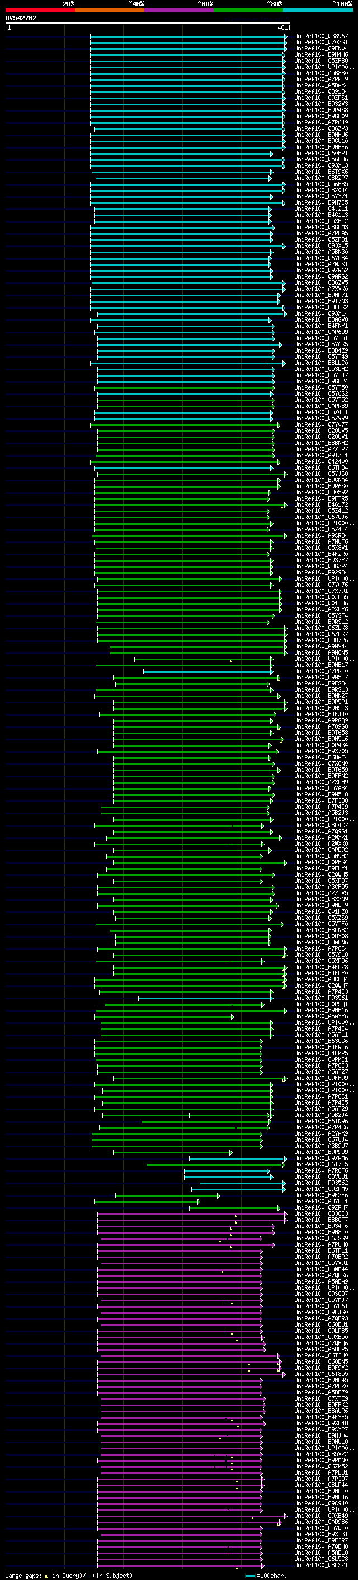Open hit UniRef100_A7PKT9

tap(321, 79)
